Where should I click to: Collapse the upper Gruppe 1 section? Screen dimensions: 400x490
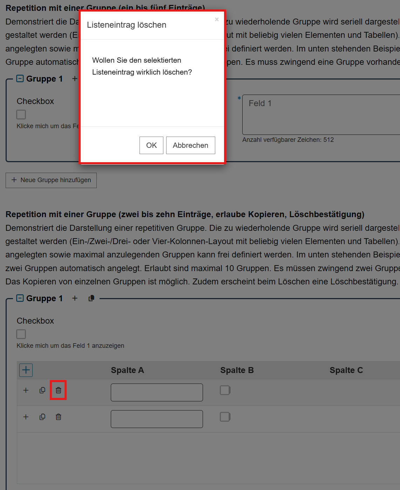pyautogui.click(x=20, y=79)
